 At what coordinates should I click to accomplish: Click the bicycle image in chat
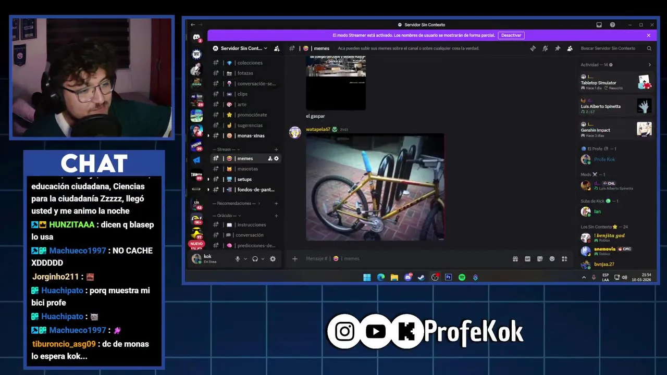(x=375, y=187)
